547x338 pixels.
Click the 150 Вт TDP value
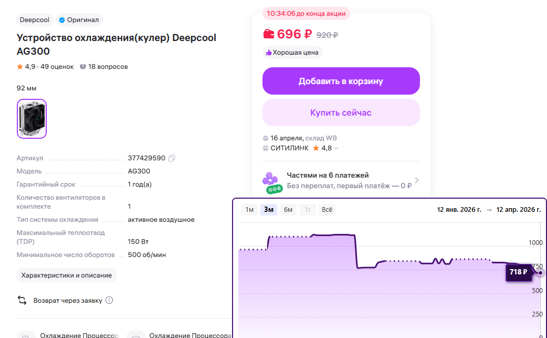pos(138,242)
